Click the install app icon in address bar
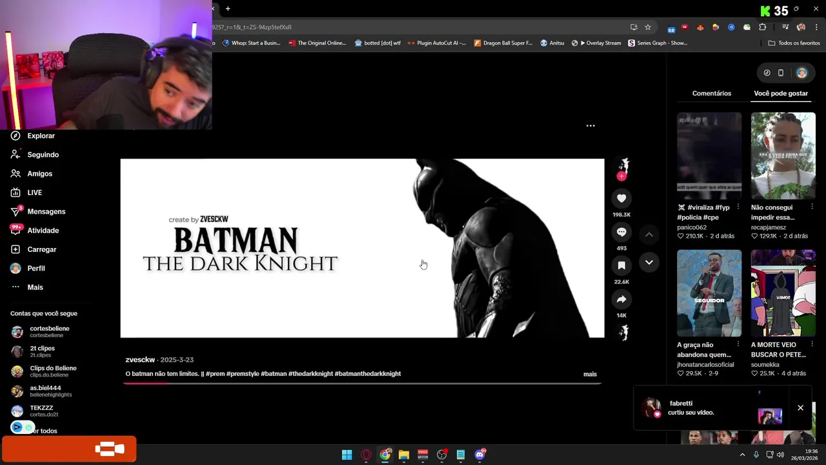Image resolution: width=826 pixels, height=465 pixels. [634, 27]
